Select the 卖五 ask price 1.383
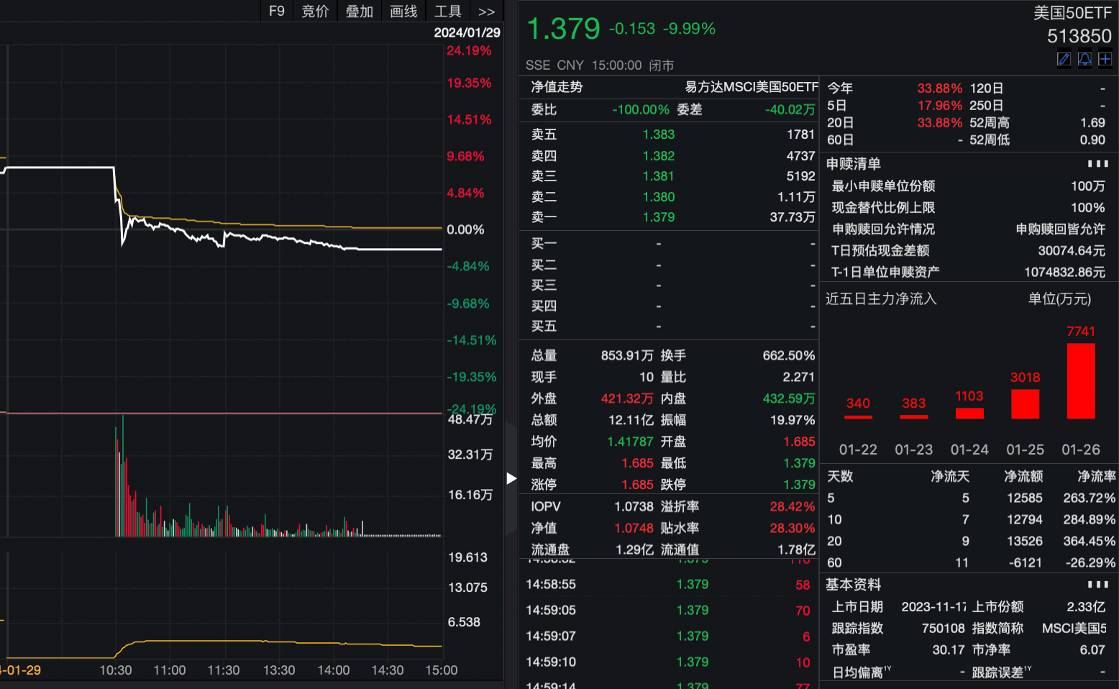The image size is (1119, 689). 658,134
